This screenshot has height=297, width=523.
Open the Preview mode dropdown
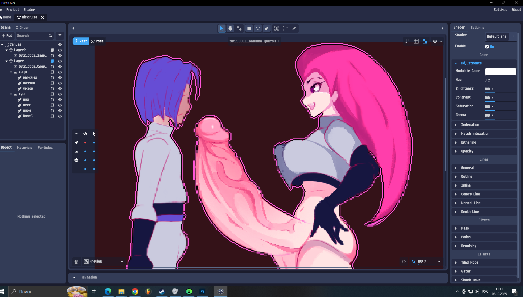pos(104,261)
